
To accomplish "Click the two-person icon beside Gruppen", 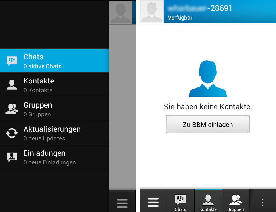I will [x=12, y=109].
